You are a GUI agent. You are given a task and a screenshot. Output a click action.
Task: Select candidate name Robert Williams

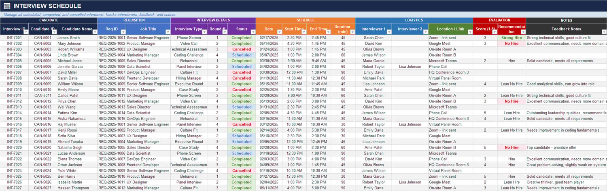point(77,49)
